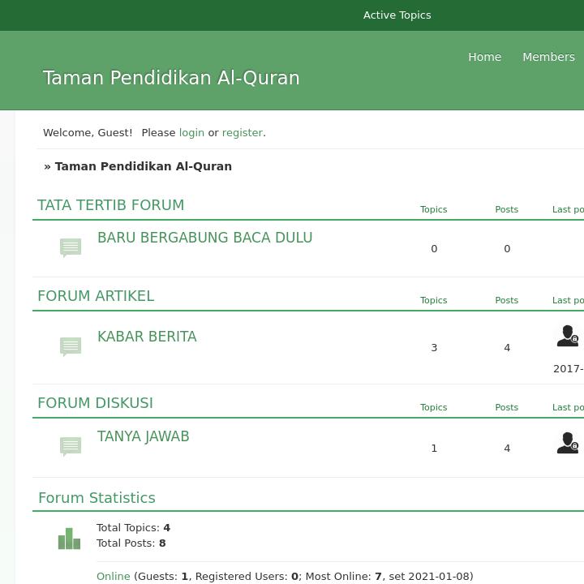
Task: Click the bar chart icon in Forum Statistics
Action: [69, 539]
